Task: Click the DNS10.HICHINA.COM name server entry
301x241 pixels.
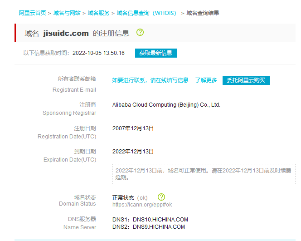Action: (x=160, y=220)
